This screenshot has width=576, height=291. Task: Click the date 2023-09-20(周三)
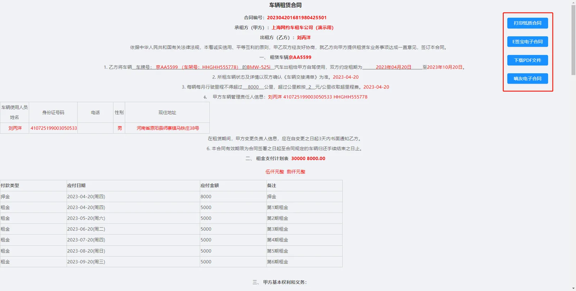click(x=86, y=262)
